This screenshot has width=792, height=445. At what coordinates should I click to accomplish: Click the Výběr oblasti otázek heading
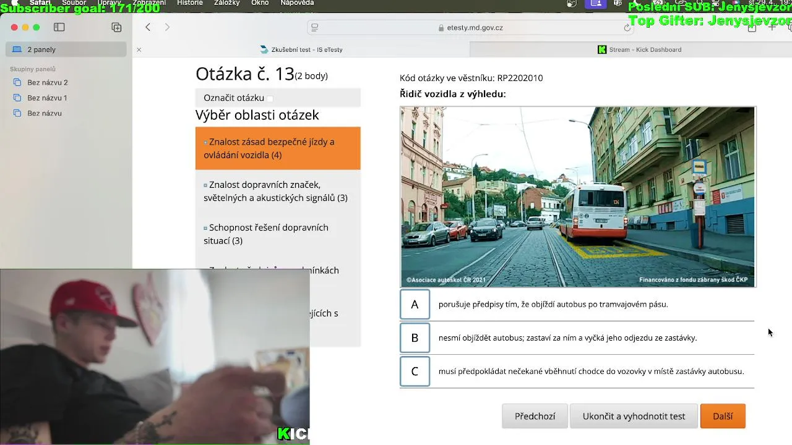(257, 115)
